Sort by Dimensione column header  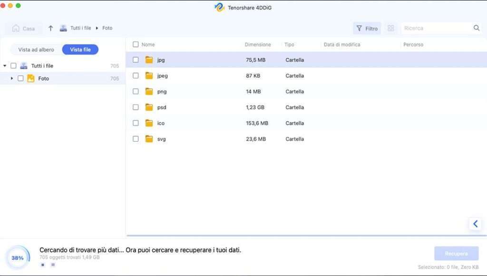[x=258, y=45]
